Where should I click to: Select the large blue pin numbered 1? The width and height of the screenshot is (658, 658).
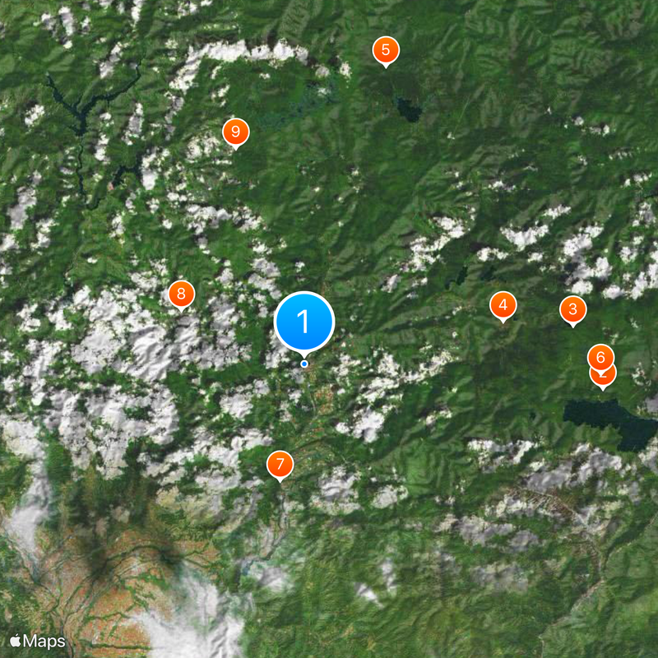304,322
